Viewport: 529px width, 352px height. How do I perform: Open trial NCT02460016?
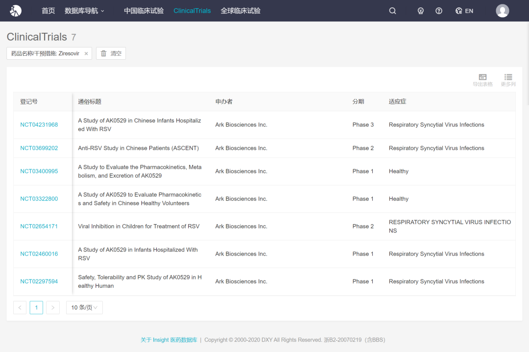coord(39,254)
